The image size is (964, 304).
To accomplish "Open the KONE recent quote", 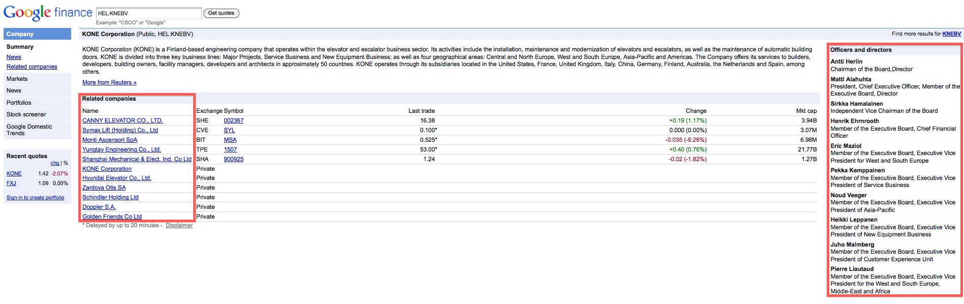I will (14, 174).
